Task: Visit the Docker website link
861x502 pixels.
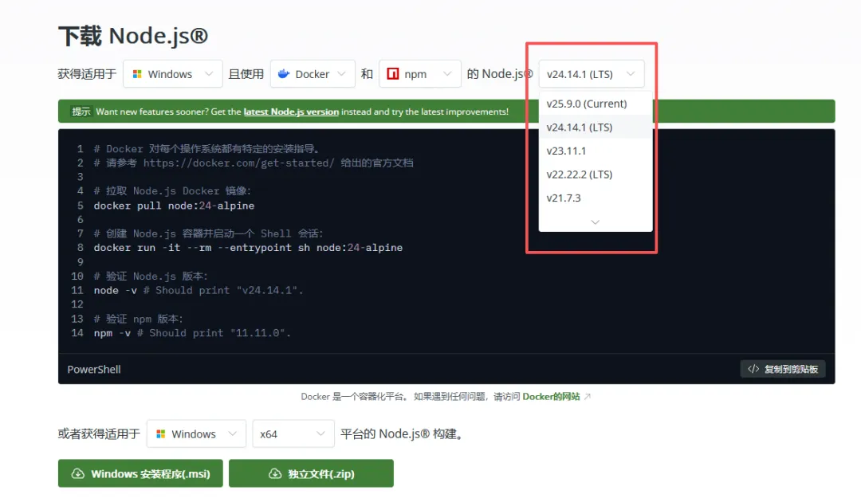Action: pos(551,397)
